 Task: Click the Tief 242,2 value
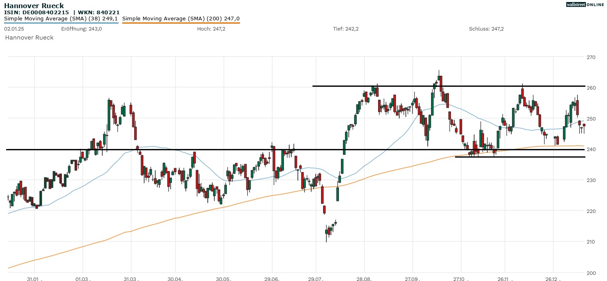click(x=345, y=29)
